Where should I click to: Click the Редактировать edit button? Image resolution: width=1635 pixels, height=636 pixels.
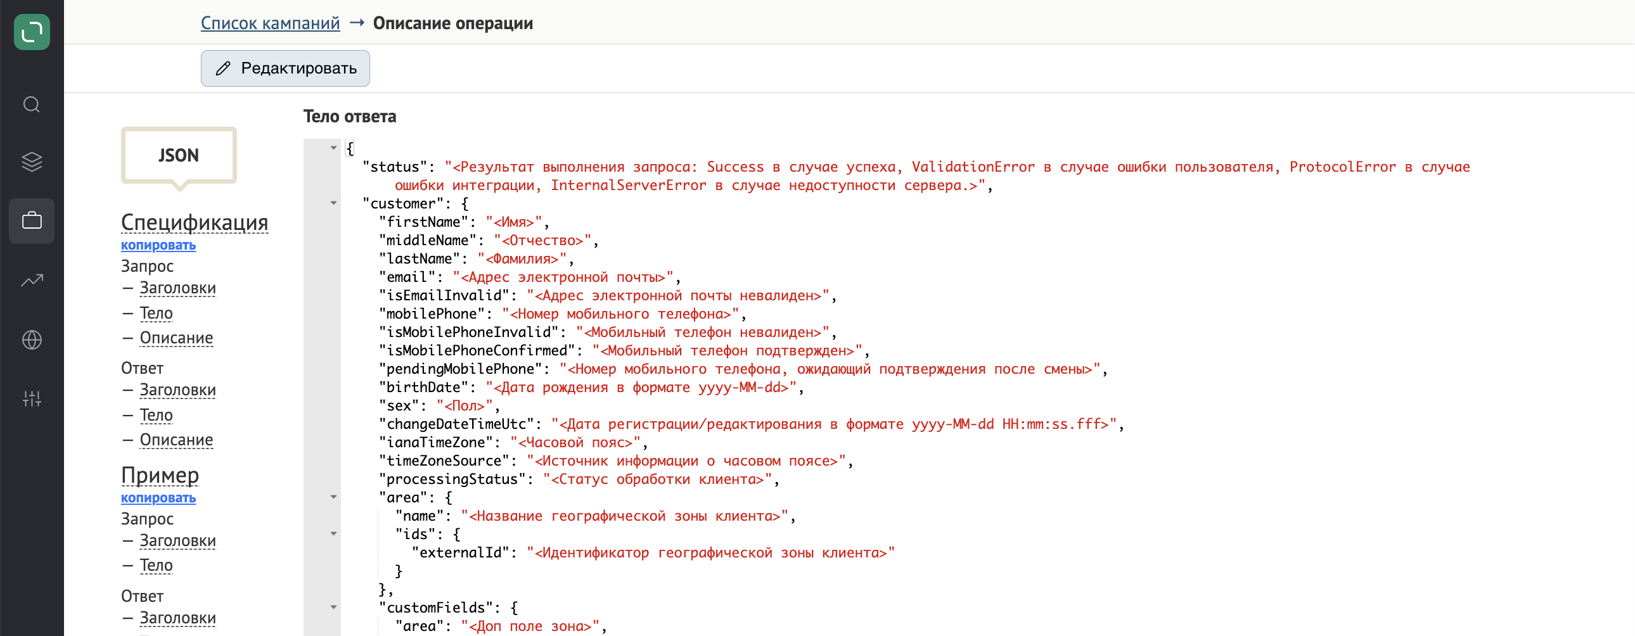tap(285, 68)
